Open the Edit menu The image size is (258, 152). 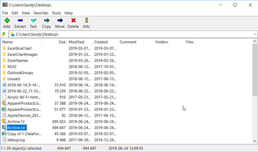pos(15,13)
